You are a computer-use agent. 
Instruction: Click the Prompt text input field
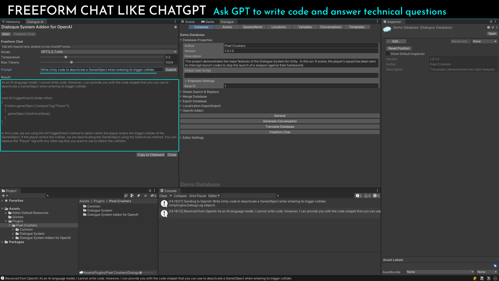102,70
